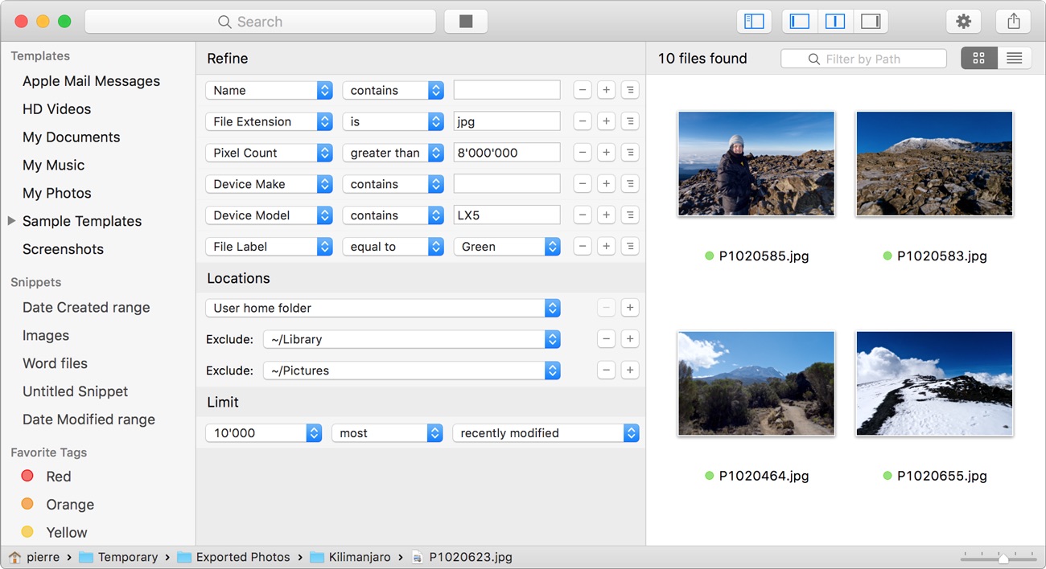The height and width of the screenshot is (569, 1046).
Task: Add a location after User home folder
Action: [630, 308]
